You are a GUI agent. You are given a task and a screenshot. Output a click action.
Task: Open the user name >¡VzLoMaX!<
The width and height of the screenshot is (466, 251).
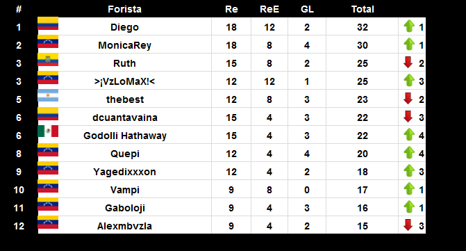[124, 81]
